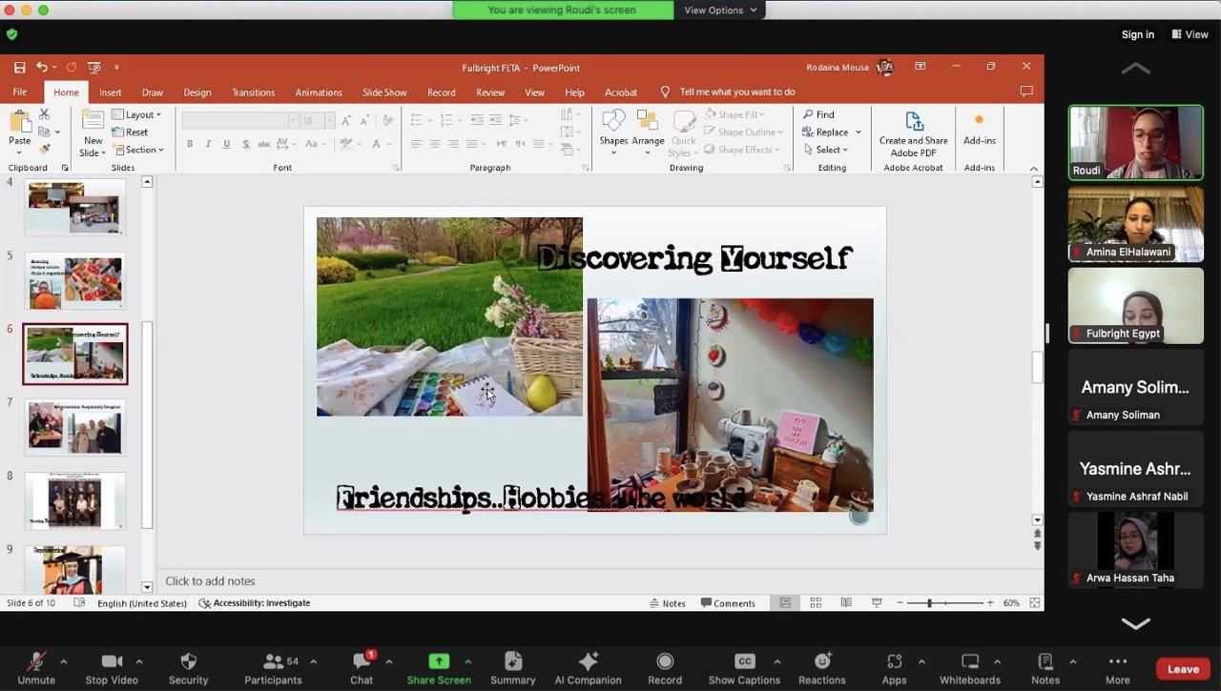Open the Participants list

273,662
